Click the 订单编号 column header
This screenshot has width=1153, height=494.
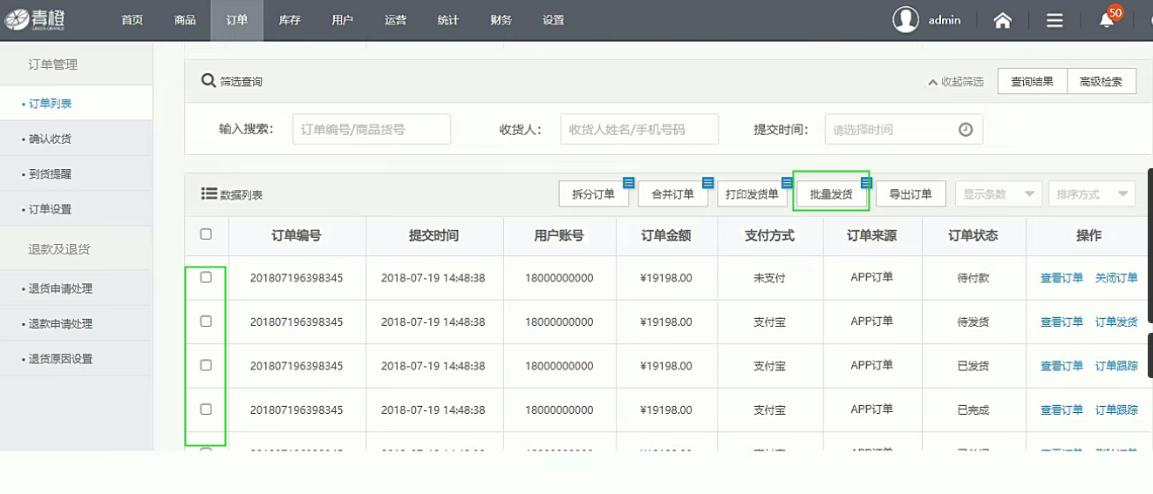(297, 235)
